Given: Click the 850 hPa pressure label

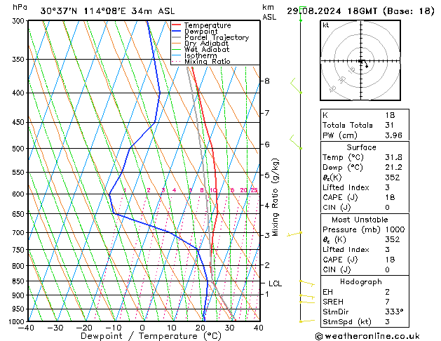Looking at the screenshot, I should click(x=20, y=281).
